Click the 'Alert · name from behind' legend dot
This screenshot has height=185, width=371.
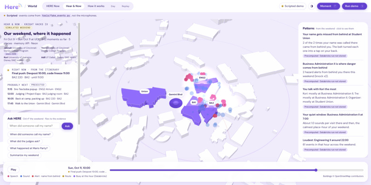point(33,176)
